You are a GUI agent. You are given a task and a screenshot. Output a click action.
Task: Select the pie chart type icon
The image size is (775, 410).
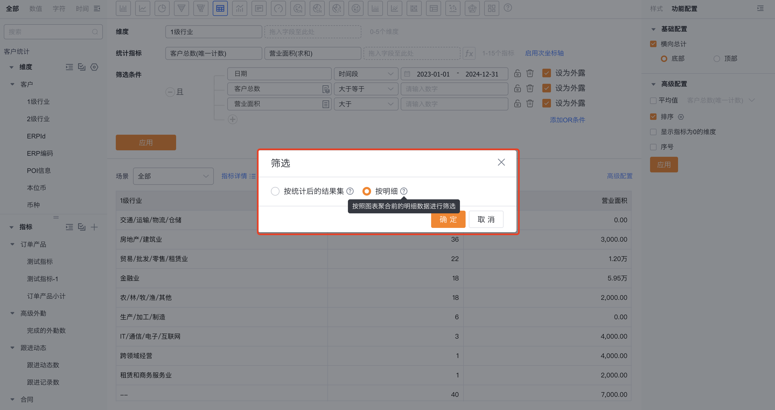pyautogui.click(x=162, y=8)
